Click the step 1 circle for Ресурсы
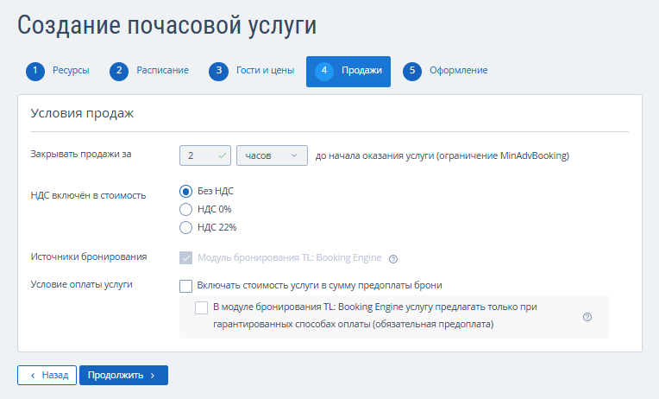The width and height of the screenshot is (659, 399). click(x=35, y=71)
